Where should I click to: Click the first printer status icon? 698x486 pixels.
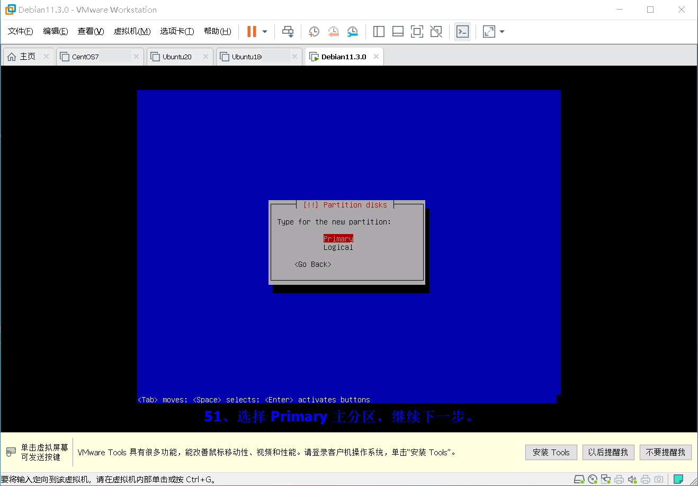(x=619, y=480)
